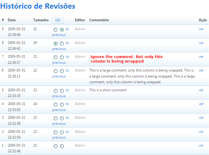The width and height of the screenshot is (209, 155).
Task: View revision 7 via 'ver' link
Action: (201, 57)
